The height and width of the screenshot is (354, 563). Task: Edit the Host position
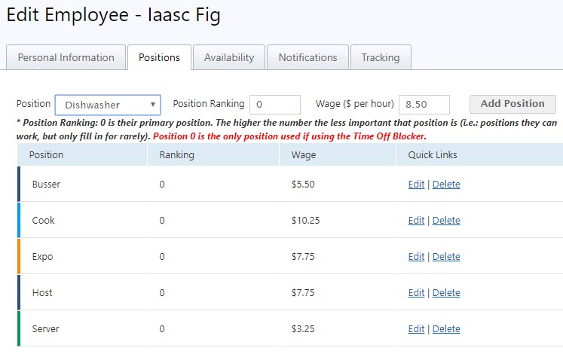coord(416,293)
